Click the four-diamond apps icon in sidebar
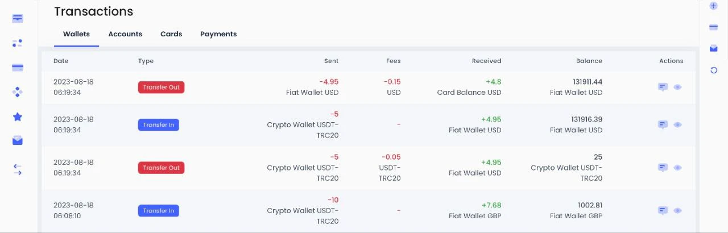The width and height of the screenshot is (728, 233). 18,92
